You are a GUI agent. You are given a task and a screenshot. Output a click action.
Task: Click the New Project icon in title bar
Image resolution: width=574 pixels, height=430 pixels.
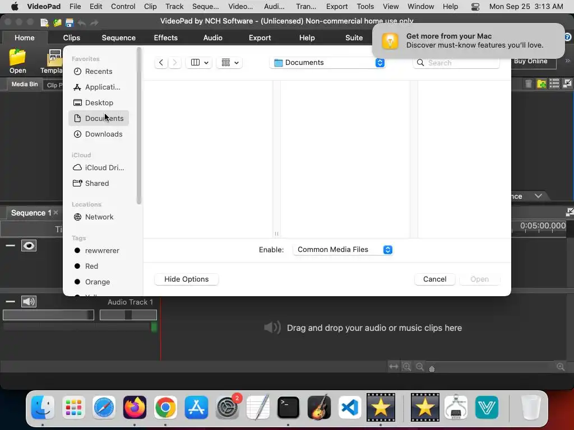click(45, 22)
